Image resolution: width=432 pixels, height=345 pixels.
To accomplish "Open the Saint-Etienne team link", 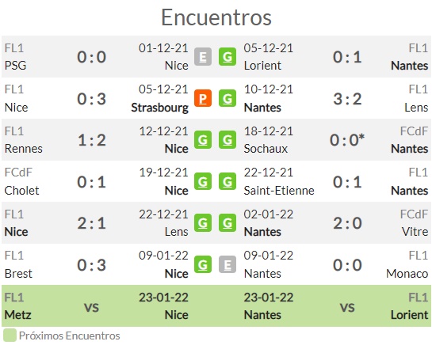I will point(279,191).
